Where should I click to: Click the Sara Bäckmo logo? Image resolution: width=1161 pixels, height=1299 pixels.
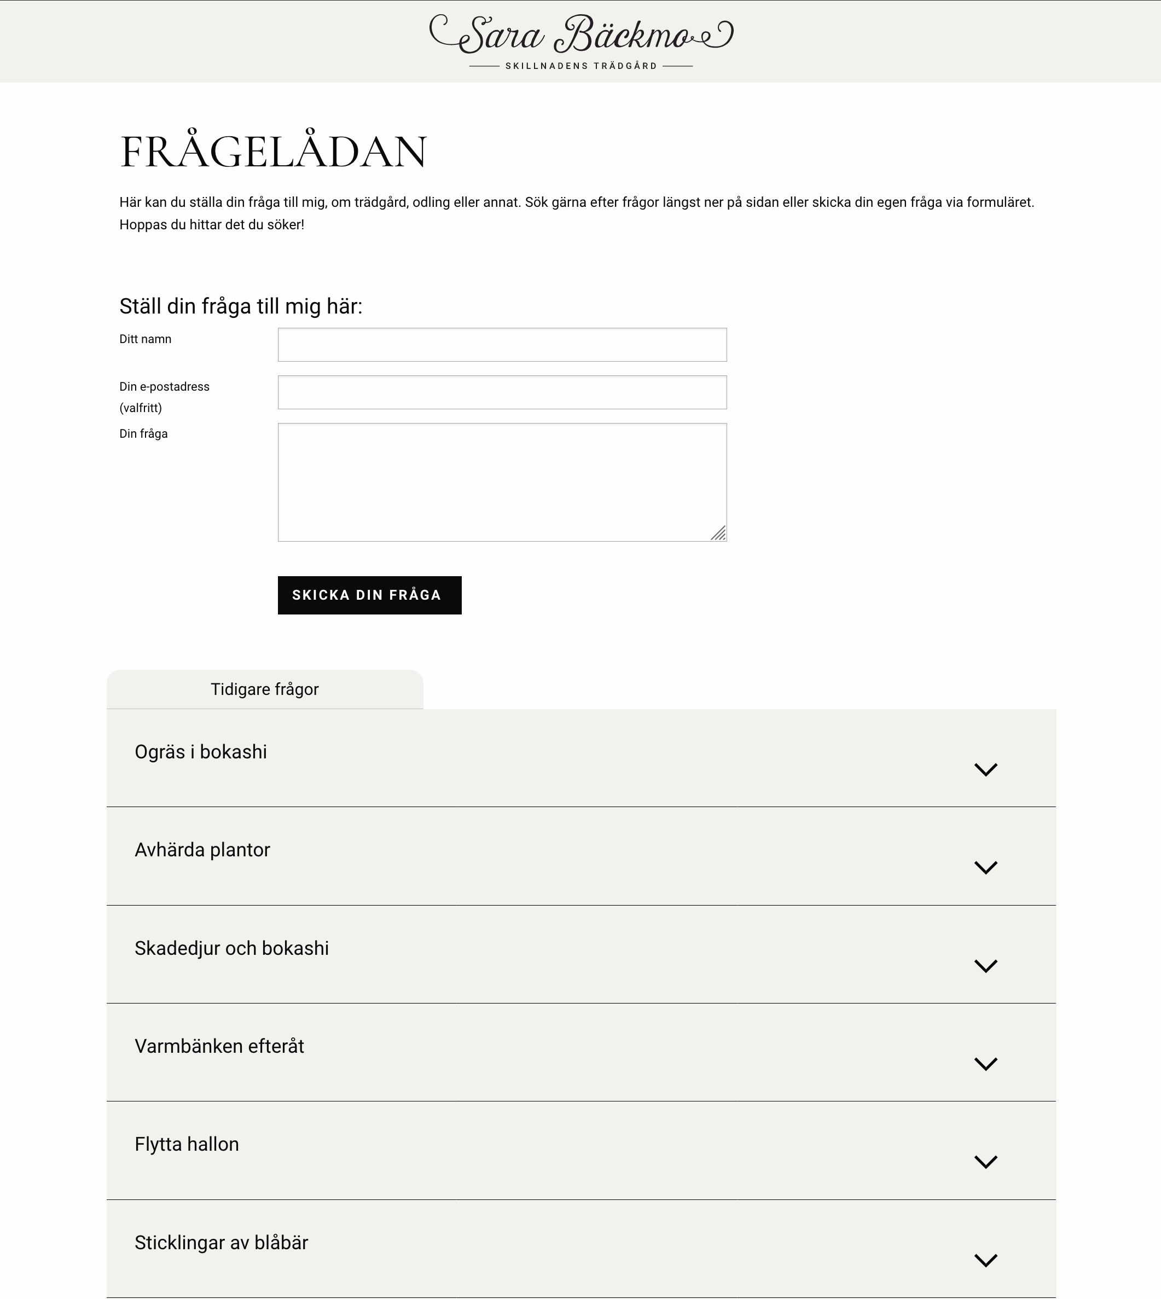click(x=580, y=34)
